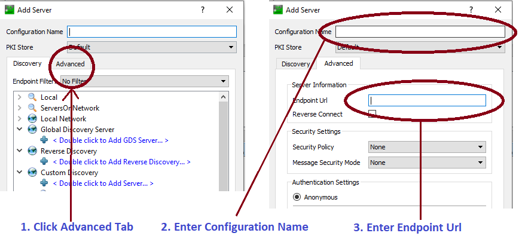Click the Add GDS Server link
Viewport: 522px width, 239px height.
tap(111, 140)
